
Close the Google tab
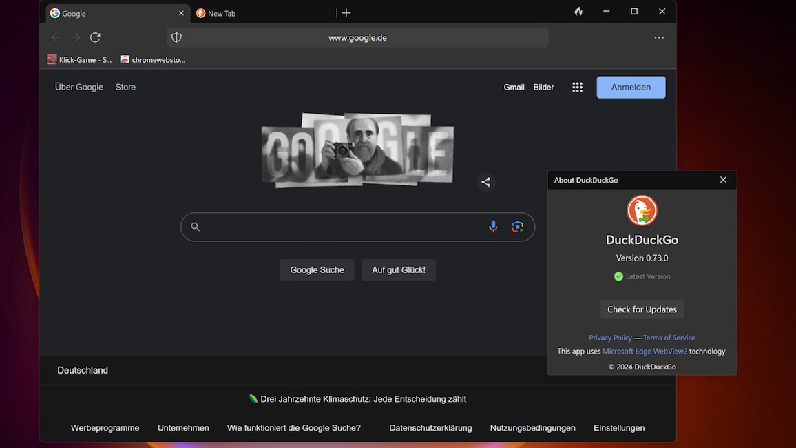click(x=181, y=13)
